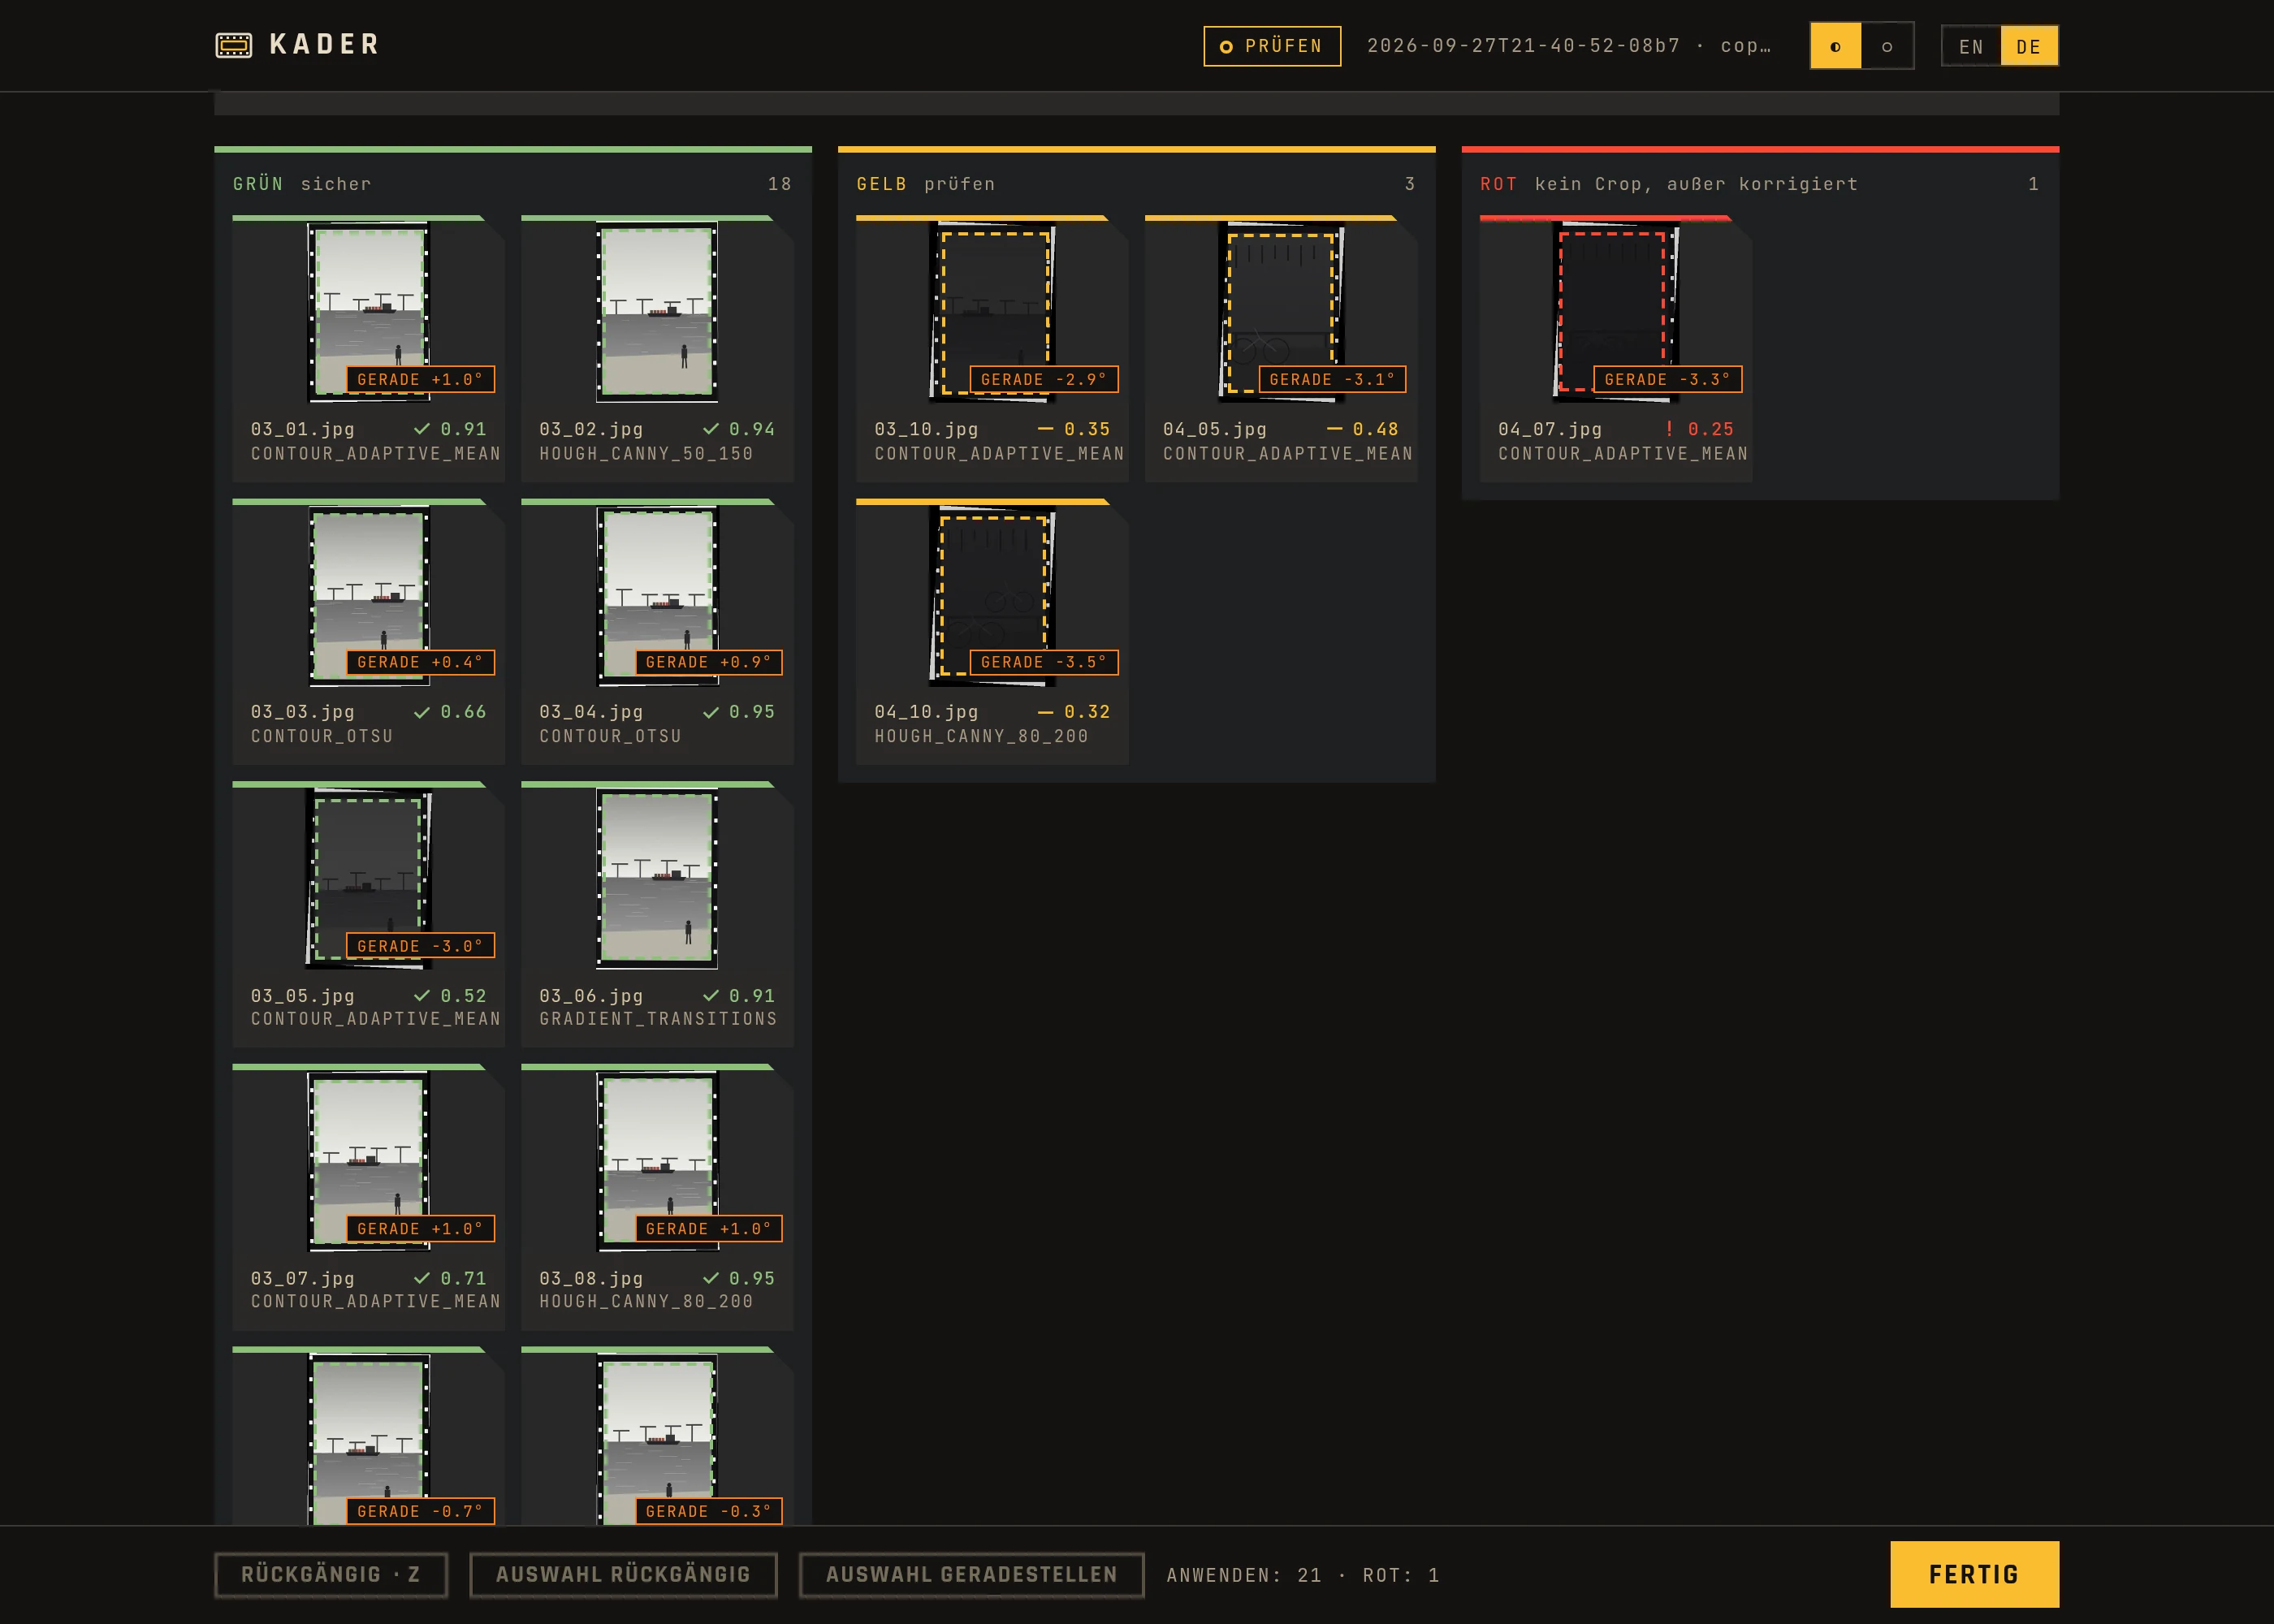Open the 03_01.jpg thumbnail
This screenshot has height=1624, width=2274.
click(x=369, y=312)
